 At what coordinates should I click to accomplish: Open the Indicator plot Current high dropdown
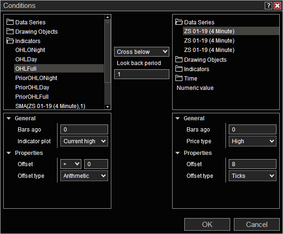click(84, 141)
